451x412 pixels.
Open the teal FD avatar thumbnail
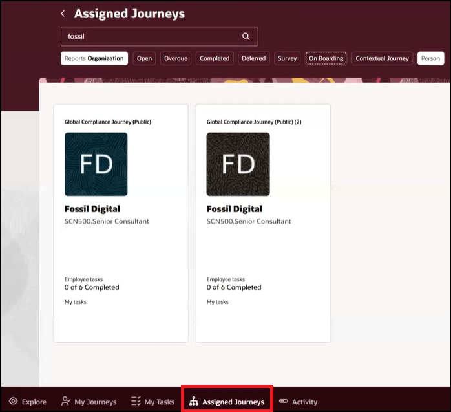pos(96,164)
